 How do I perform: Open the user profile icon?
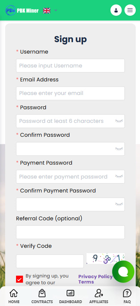coord(116,10)
